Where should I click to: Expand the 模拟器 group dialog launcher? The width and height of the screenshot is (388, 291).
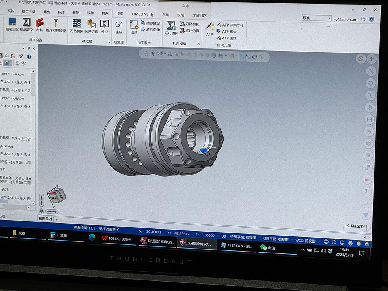coord(109,42)
